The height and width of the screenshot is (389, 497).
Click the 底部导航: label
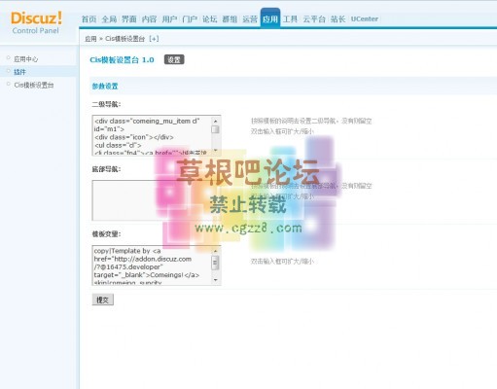106,169
